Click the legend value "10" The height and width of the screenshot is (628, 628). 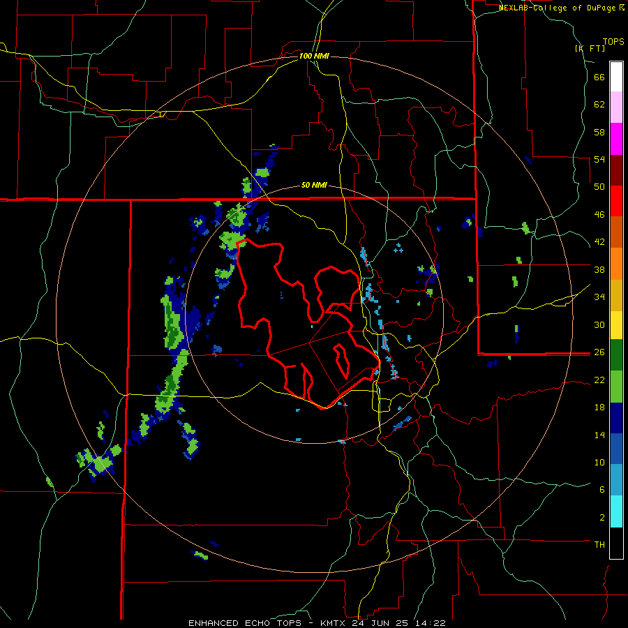click(x=599, y=462)
